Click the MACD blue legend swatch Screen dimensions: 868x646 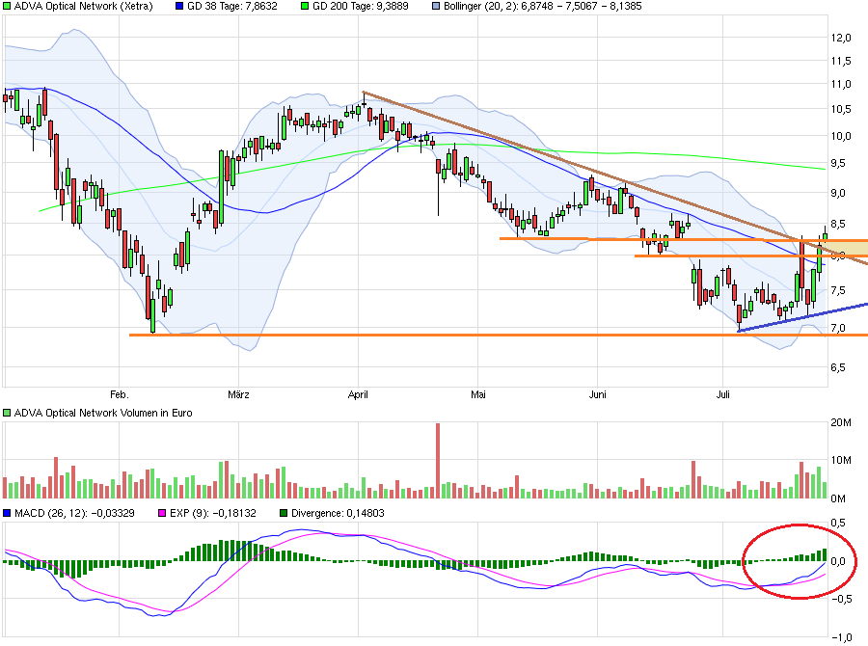click(x=7, y=513)
